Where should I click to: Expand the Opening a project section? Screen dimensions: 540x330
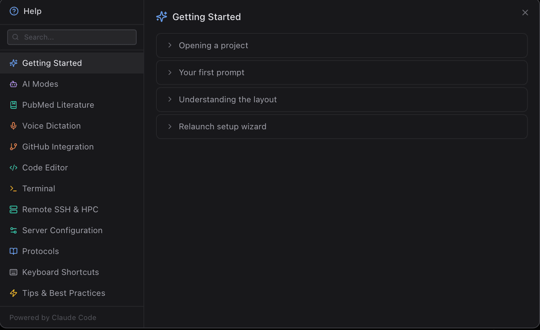pyautogui.click(x=341, y=45)
